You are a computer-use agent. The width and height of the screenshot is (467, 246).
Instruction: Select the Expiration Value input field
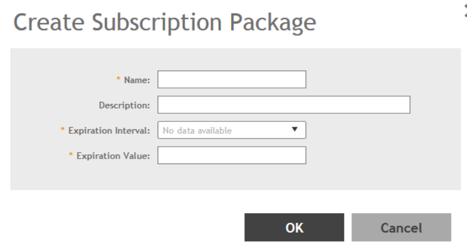(x=232, y=156)
